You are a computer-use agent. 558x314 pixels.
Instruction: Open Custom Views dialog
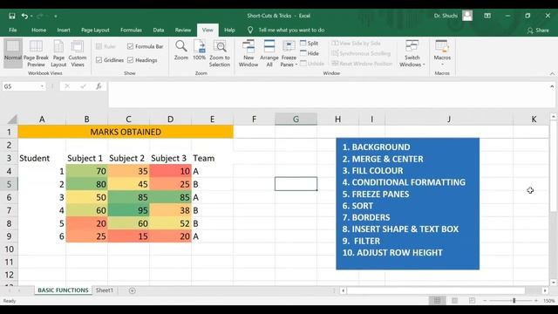pyautogui.click(x=78, y=53)
